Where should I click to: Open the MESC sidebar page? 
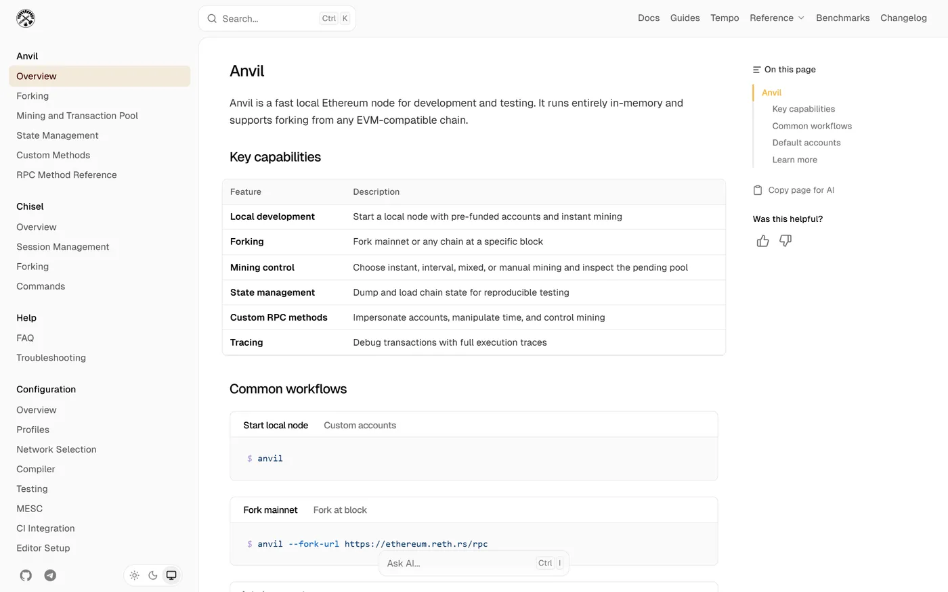click(100, 509)
